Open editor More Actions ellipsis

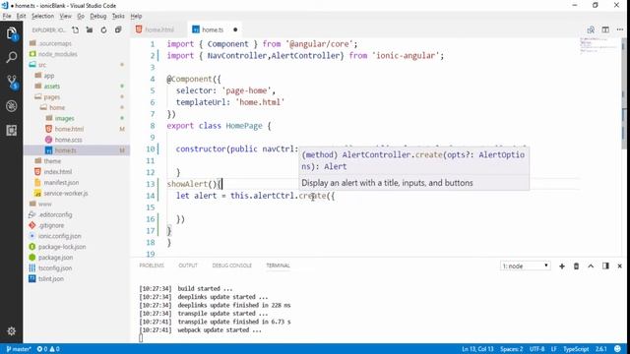(x=620, y=29)
